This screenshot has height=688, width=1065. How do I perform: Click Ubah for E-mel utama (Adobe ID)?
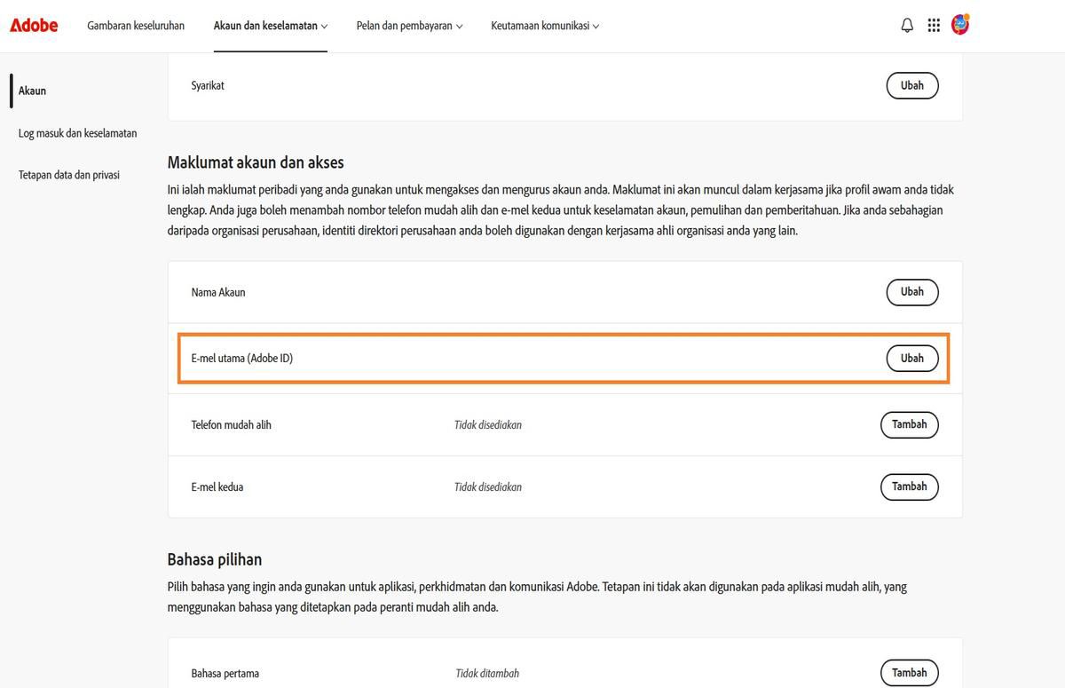(911, 358)
